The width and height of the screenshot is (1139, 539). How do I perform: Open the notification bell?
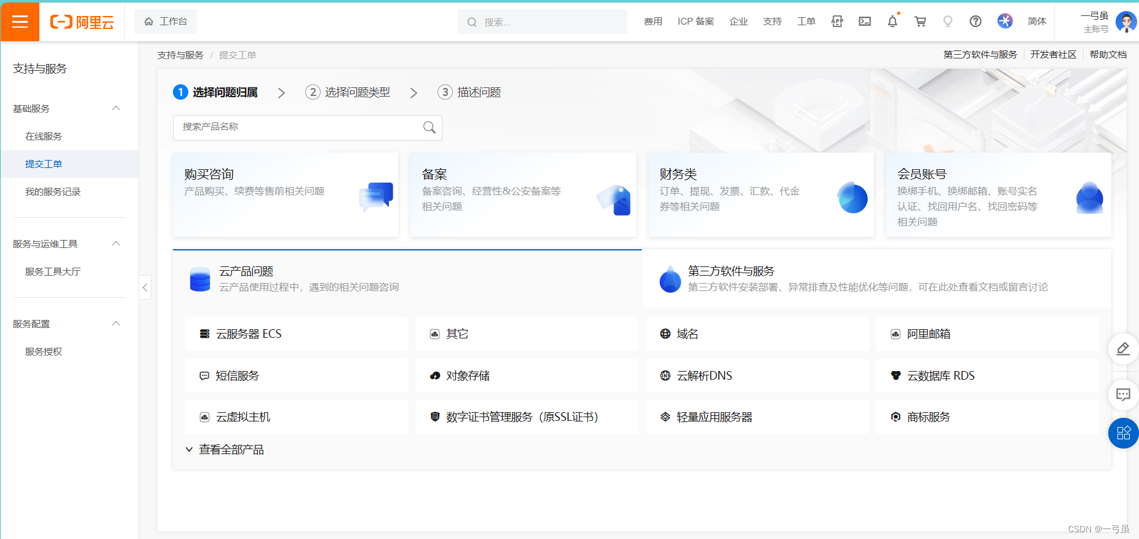click(892, 22)
